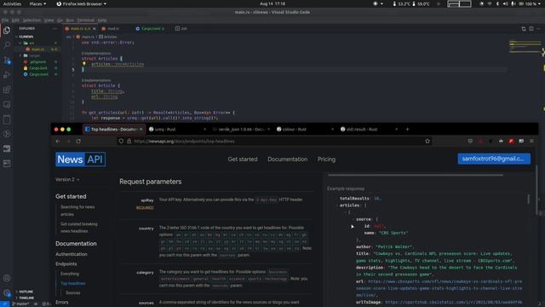
Task: Open the Everything endpoint link in sidebar
Action: click(x=70, y=274)
